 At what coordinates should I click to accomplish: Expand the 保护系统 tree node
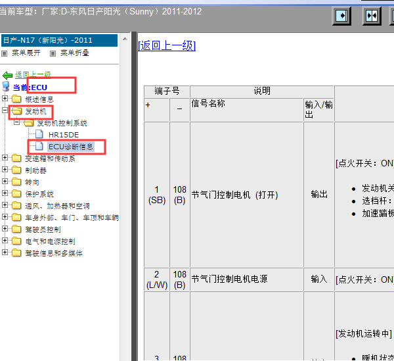(5, 193)
